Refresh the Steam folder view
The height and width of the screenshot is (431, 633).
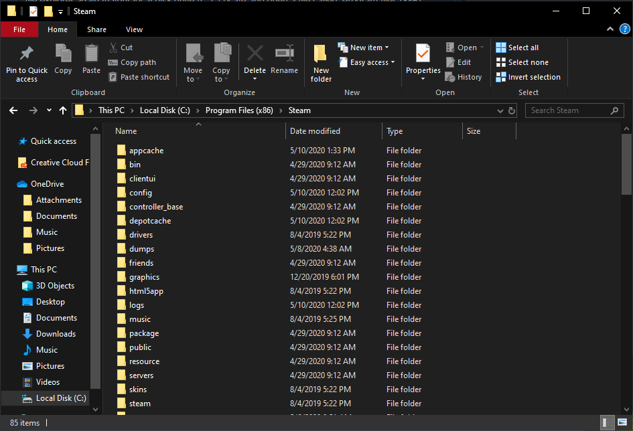tap(512, 110)
